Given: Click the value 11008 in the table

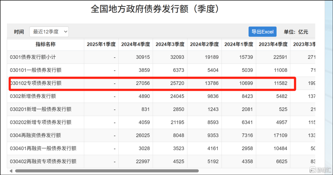Looking at the screenshot, I should (x=280, y=70).
